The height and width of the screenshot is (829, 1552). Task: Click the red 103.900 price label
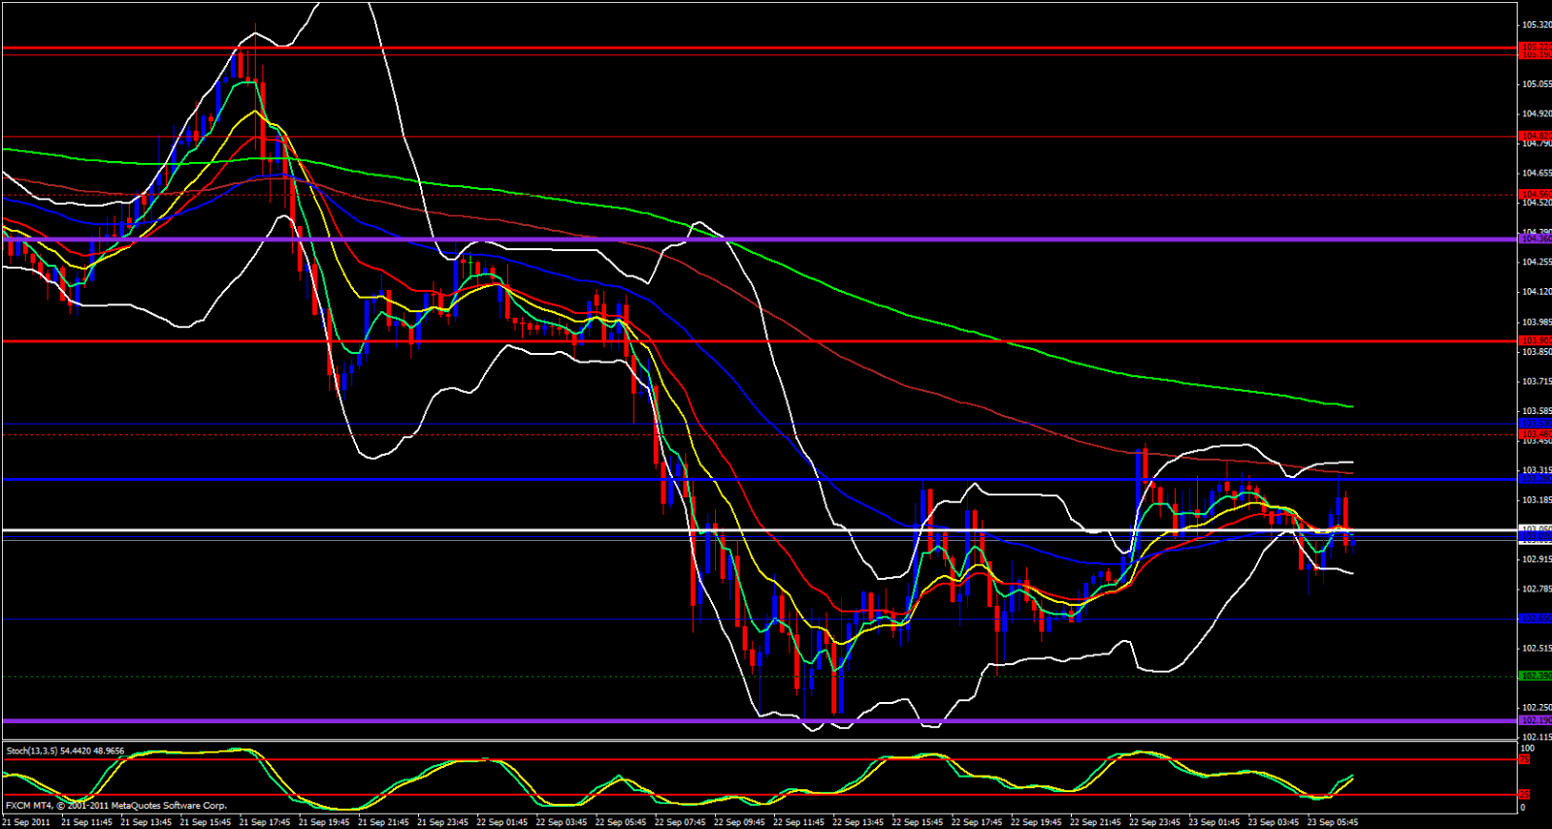tap(1535, 340)
